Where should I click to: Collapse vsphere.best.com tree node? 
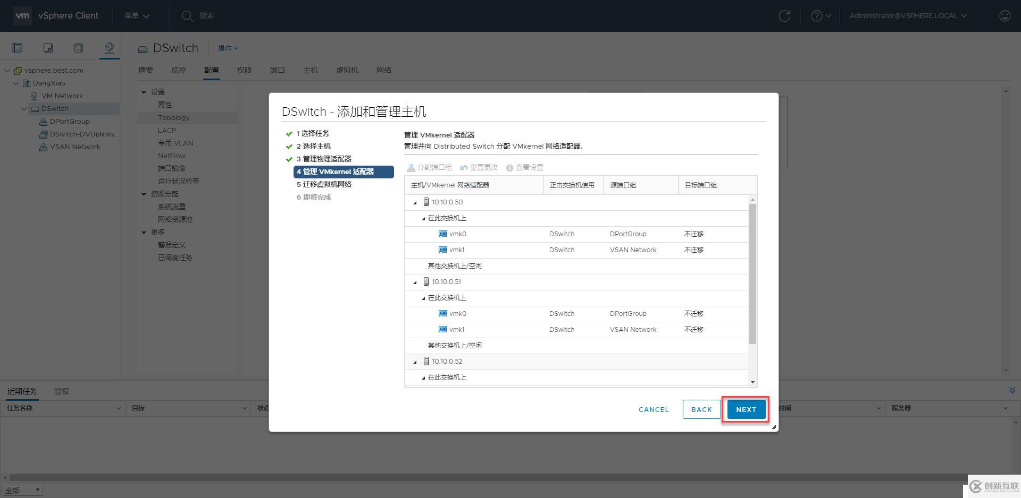7,70
